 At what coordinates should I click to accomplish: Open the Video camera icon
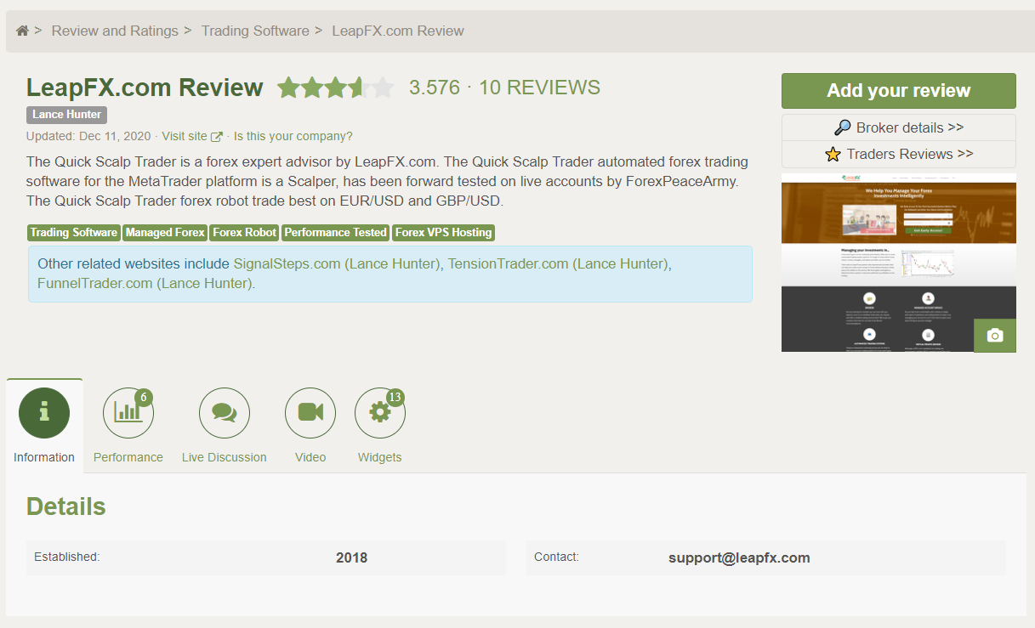click(x=310, y=413)
